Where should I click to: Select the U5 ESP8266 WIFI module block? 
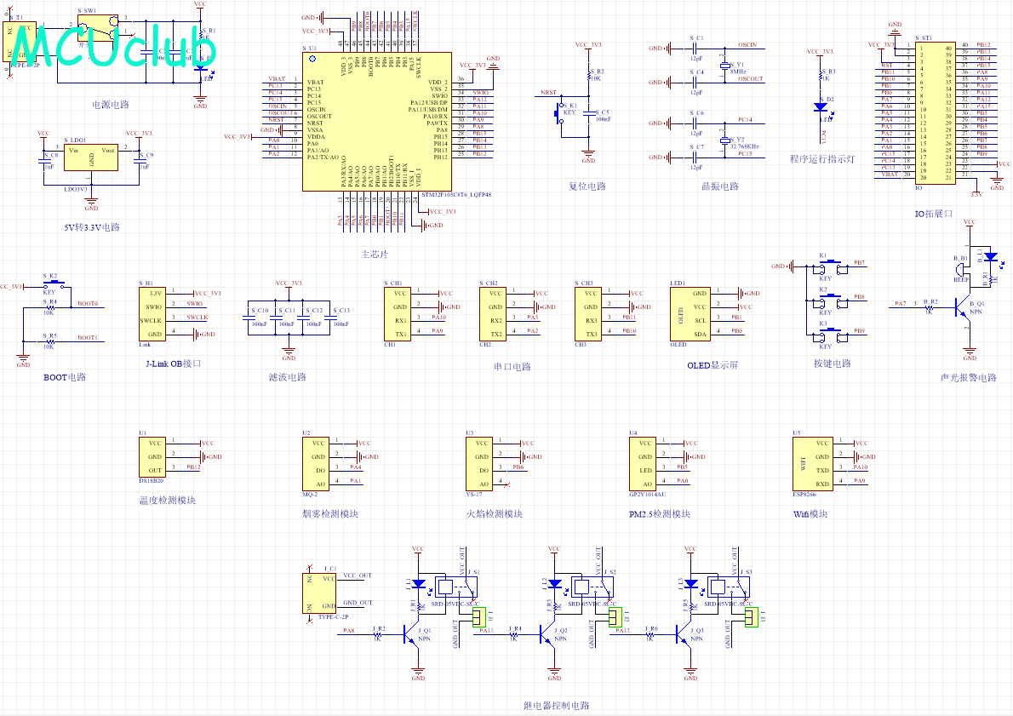813,464
